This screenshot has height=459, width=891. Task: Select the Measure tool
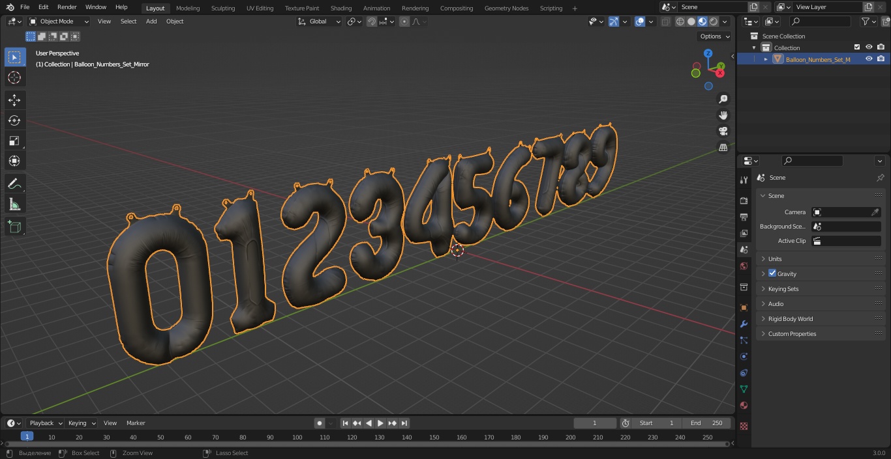[x=14, y=204]
